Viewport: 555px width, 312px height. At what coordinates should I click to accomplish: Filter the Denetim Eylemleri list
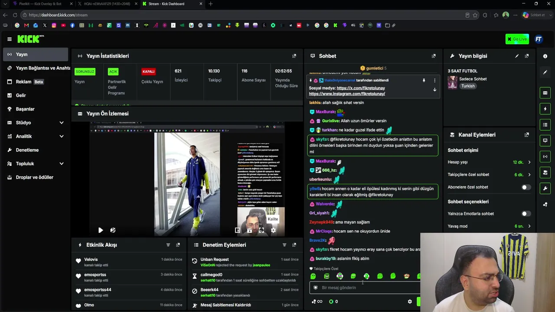point(284,245)
